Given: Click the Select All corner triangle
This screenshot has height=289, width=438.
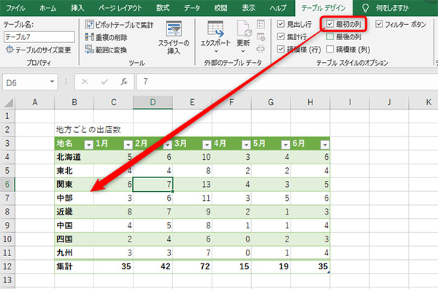Looking at the screenshot, I should [9, 103].
